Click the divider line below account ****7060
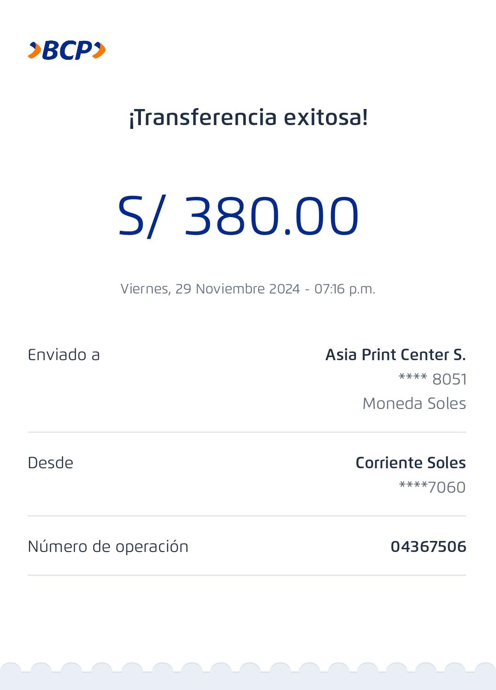The height and width of the screenshot is (690, 496). click(x=247, y=516)
